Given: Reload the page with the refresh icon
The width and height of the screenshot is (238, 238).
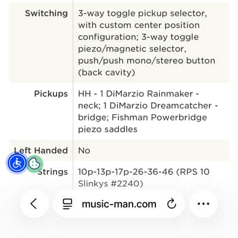Looking at the screenshot, I should [x=171, y=203].
